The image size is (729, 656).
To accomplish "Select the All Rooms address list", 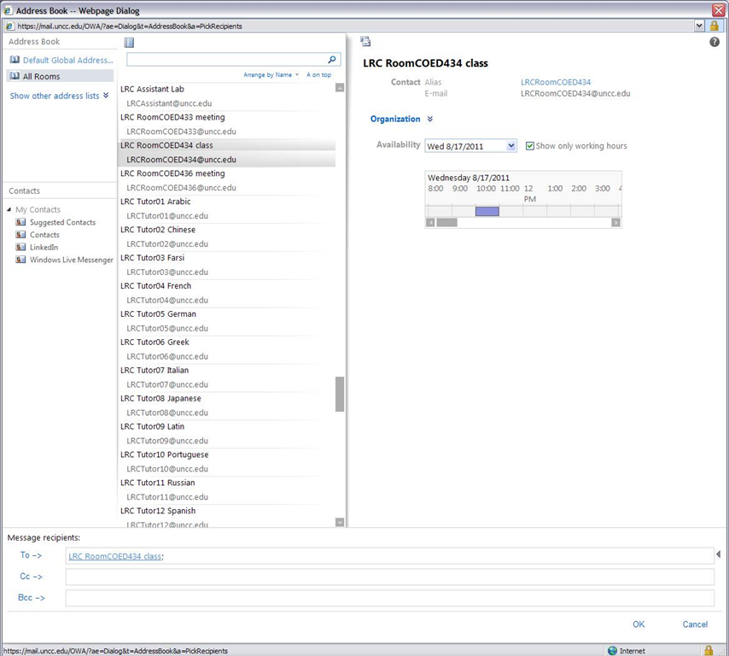I will pyautogui.click(x=41, y=77).
